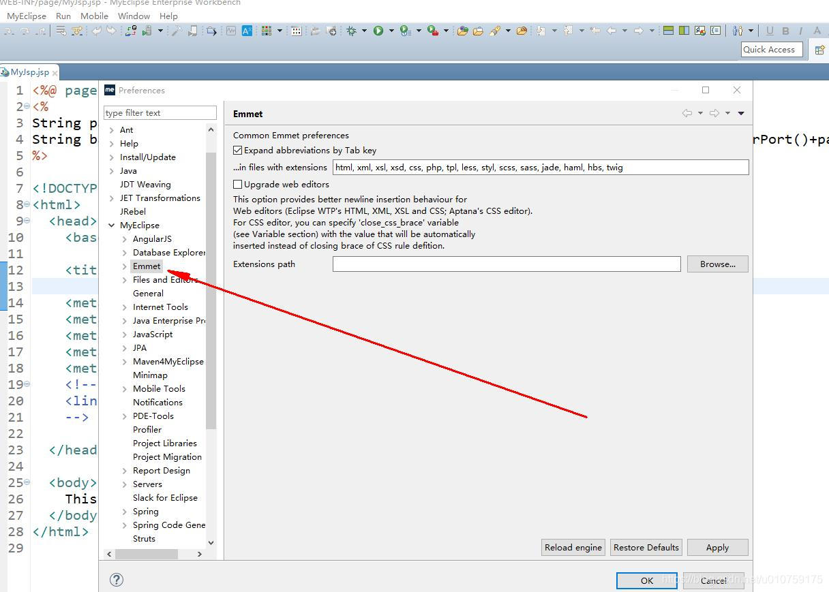This screenshot has width=829, height=592.
Task: Click the Run Last Tool icon with red toolbox
Action: coord(432,31)
